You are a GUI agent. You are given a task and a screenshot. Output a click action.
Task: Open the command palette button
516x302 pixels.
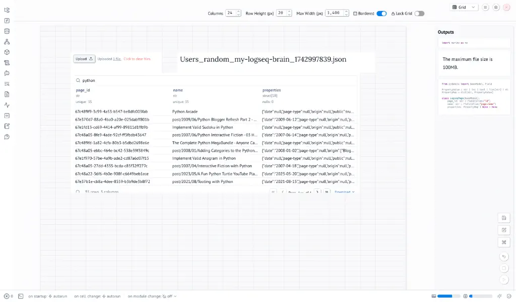[504, 242]
